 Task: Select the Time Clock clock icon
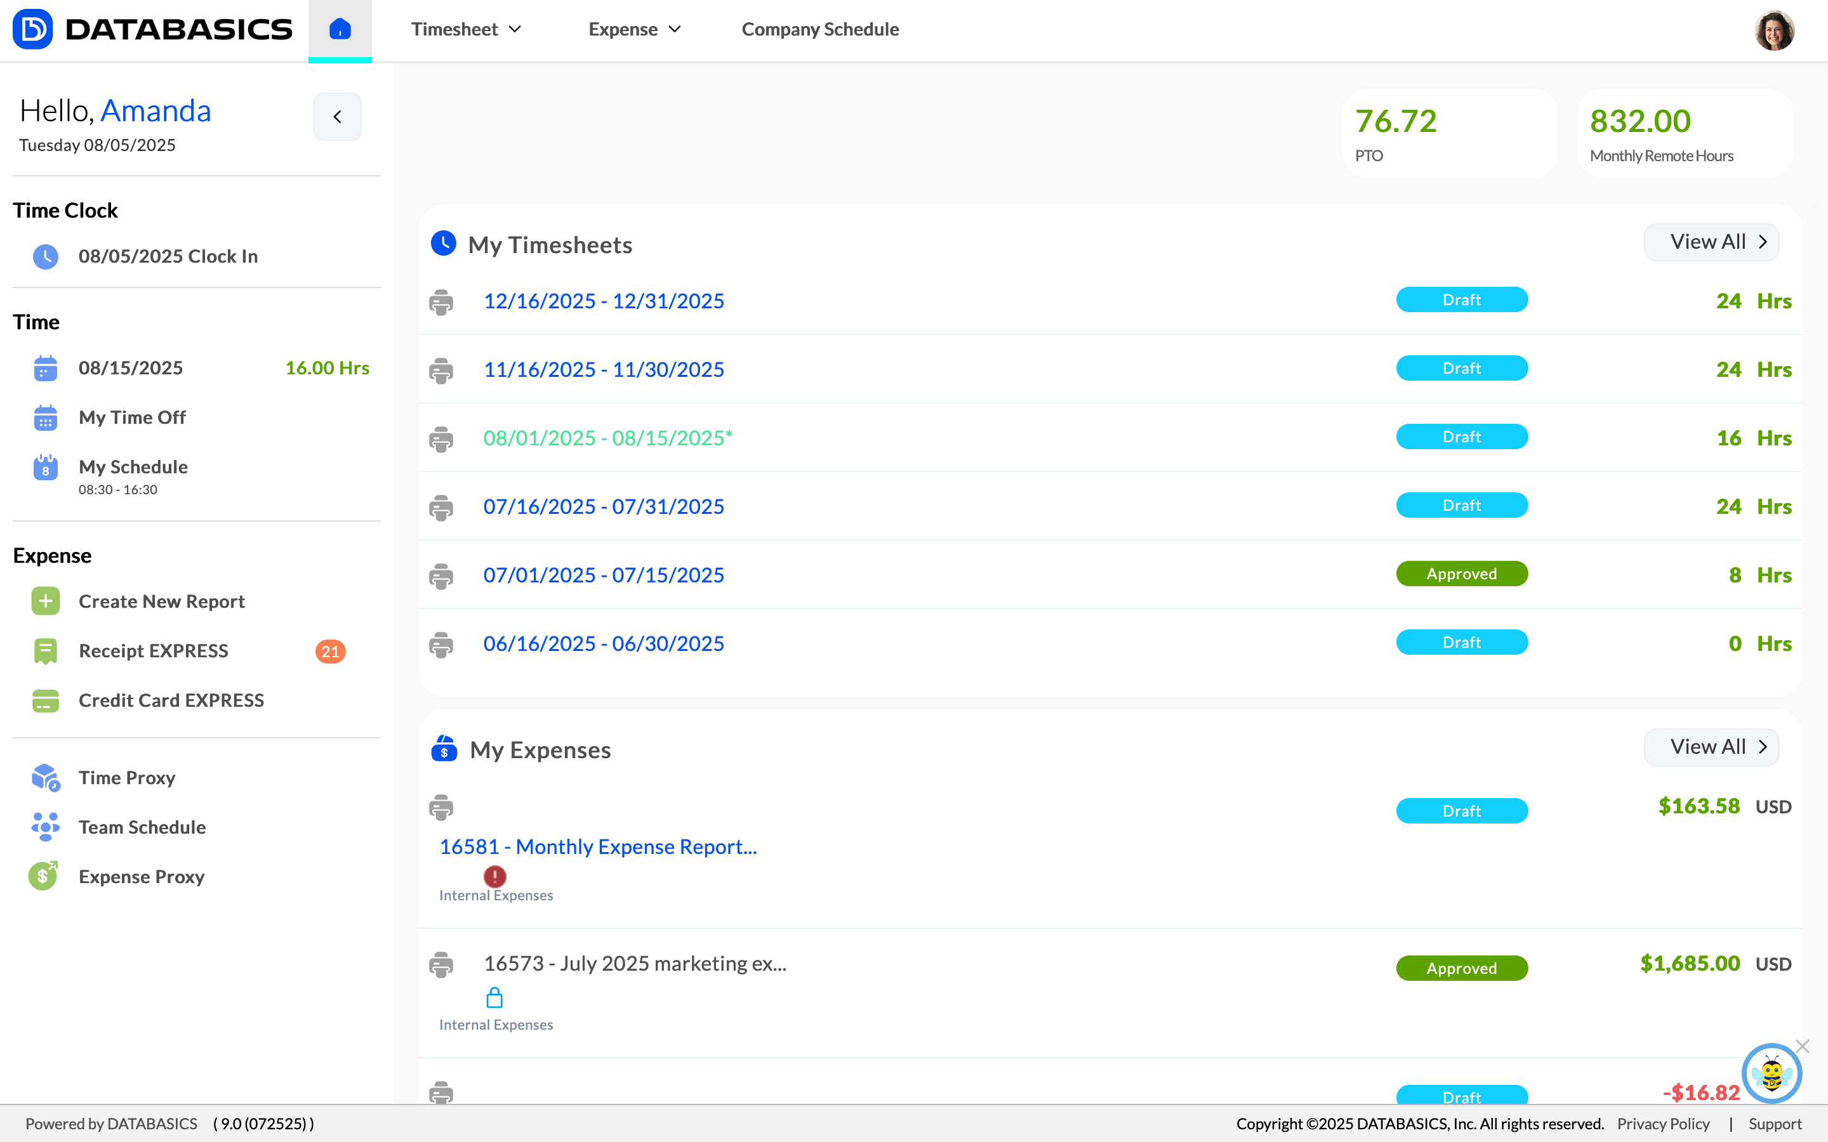pos(45,257)
